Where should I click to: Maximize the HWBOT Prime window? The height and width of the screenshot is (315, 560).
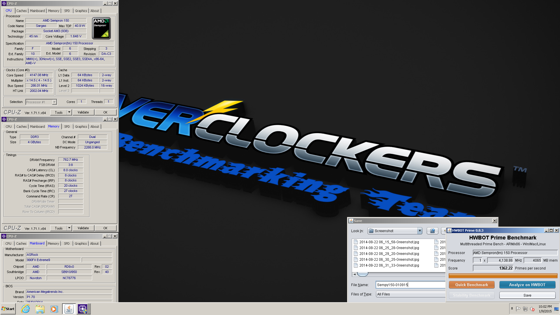(x=551, y=230)
